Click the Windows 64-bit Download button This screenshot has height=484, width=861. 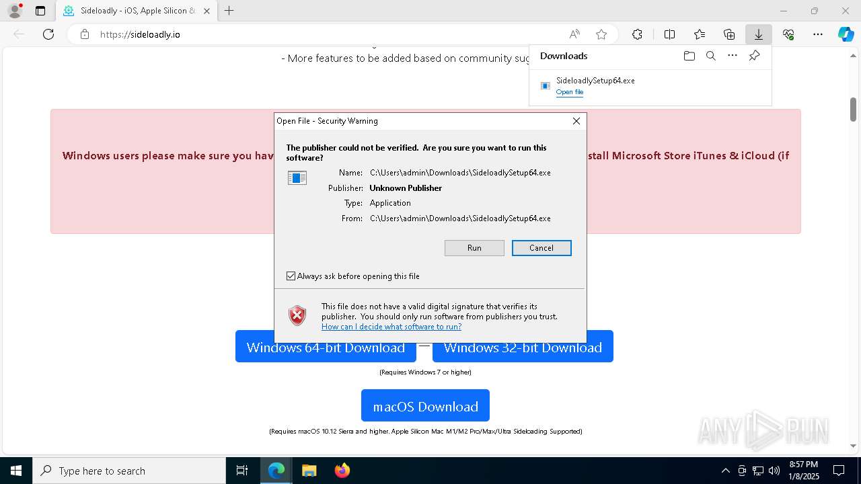(x=326, y=348)
